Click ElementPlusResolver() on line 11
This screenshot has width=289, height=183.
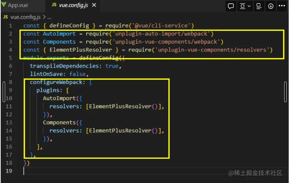(x=123, y=106)
